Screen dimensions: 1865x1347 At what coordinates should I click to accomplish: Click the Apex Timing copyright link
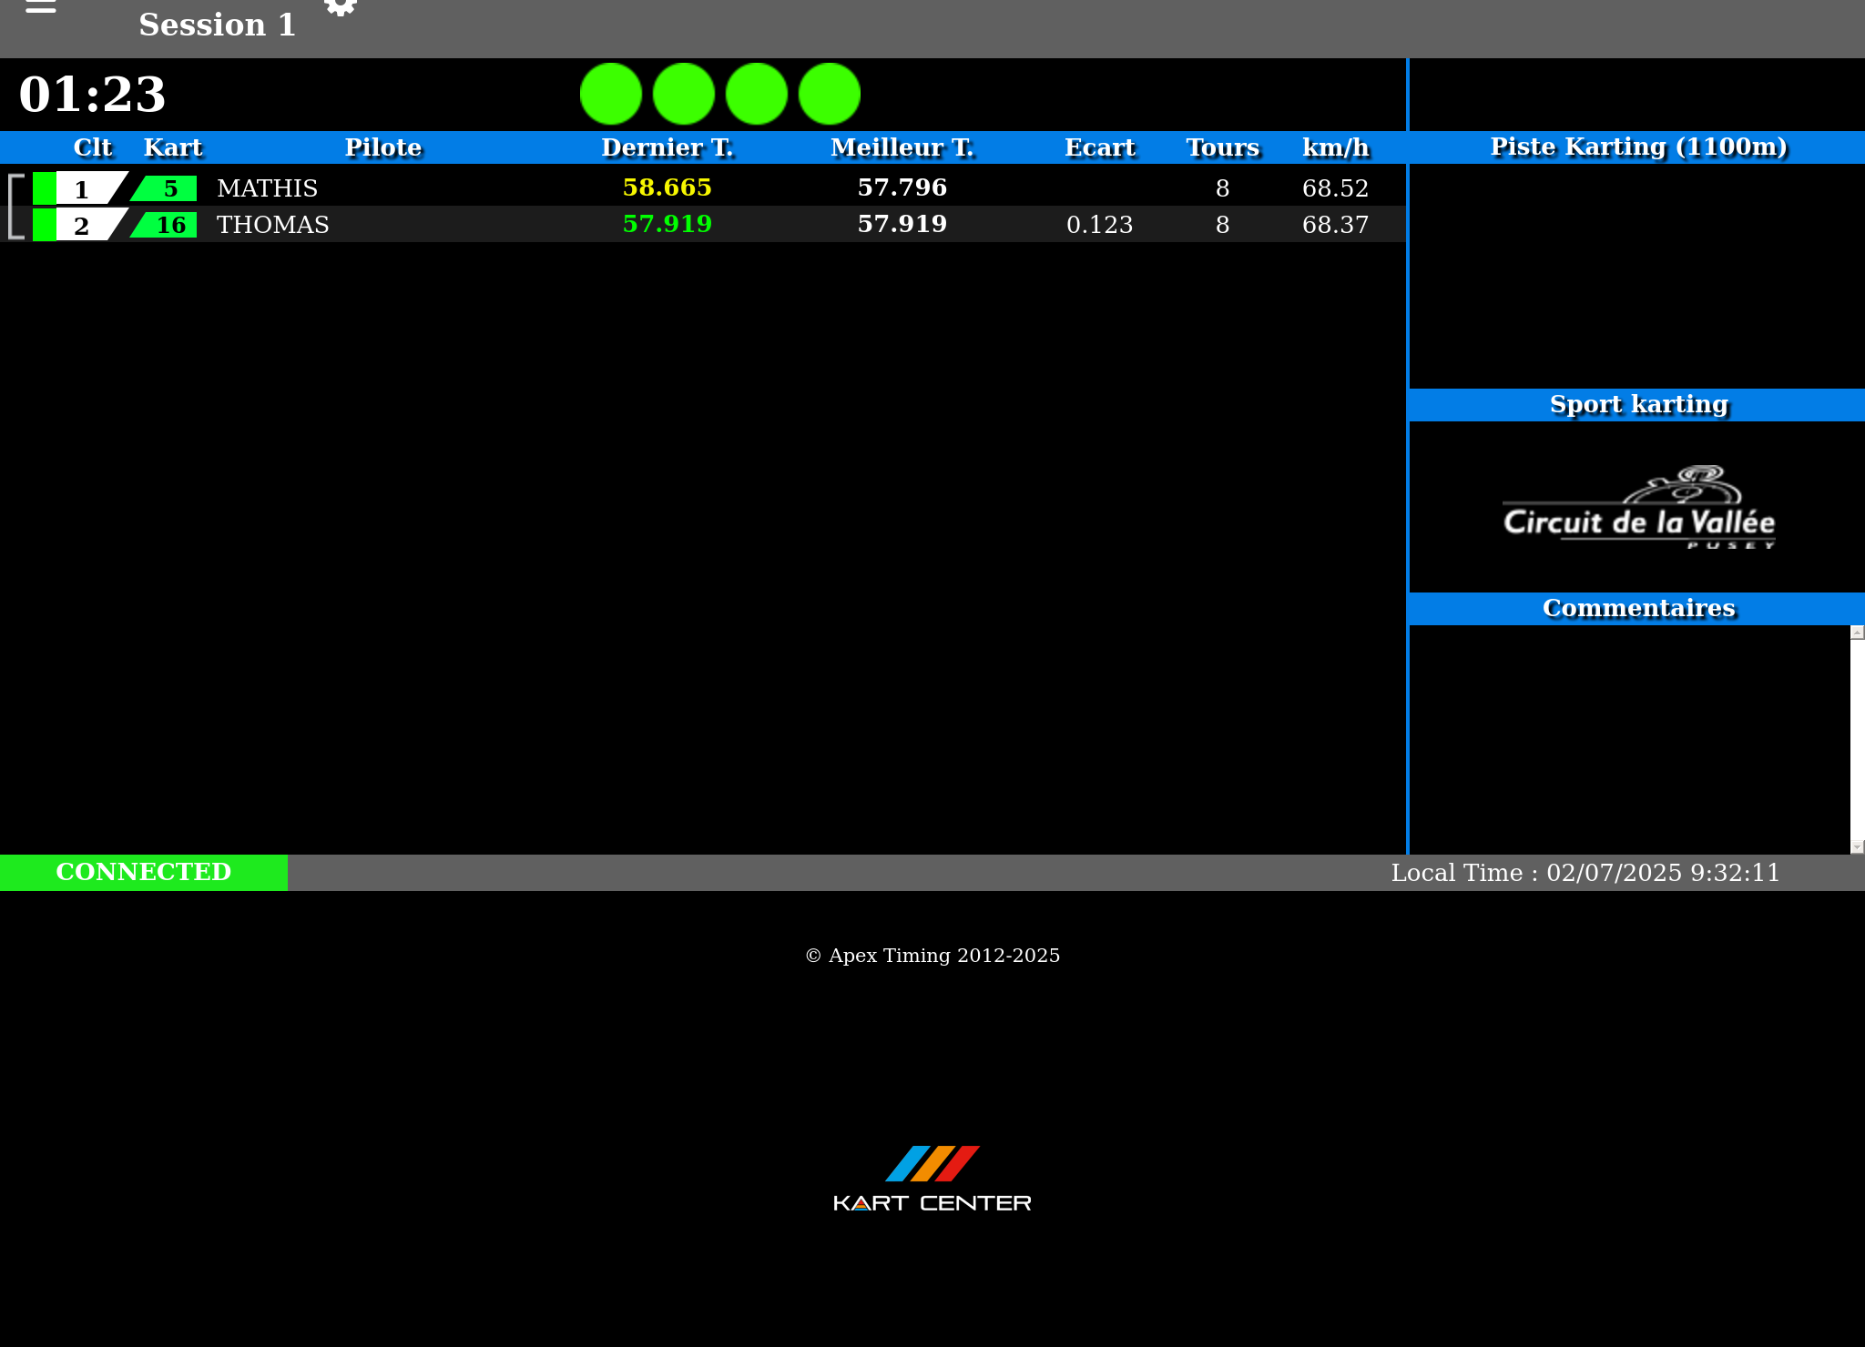point(932,956)
